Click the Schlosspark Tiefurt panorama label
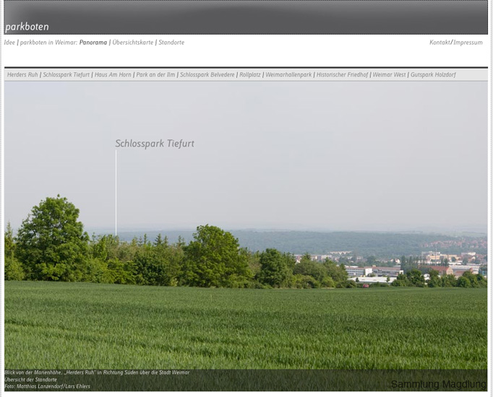Image resolution: width=493 pixels, height=397 pixels. pos(155,144)
